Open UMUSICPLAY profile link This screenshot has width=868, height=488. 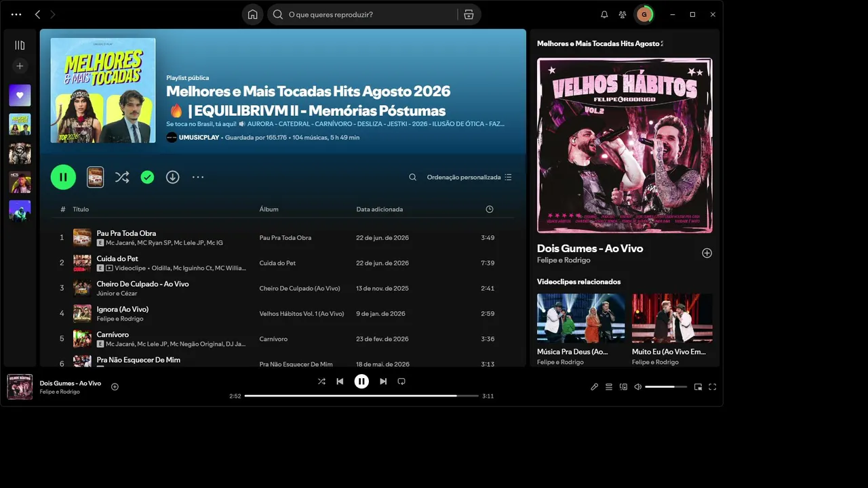point(199,138)
